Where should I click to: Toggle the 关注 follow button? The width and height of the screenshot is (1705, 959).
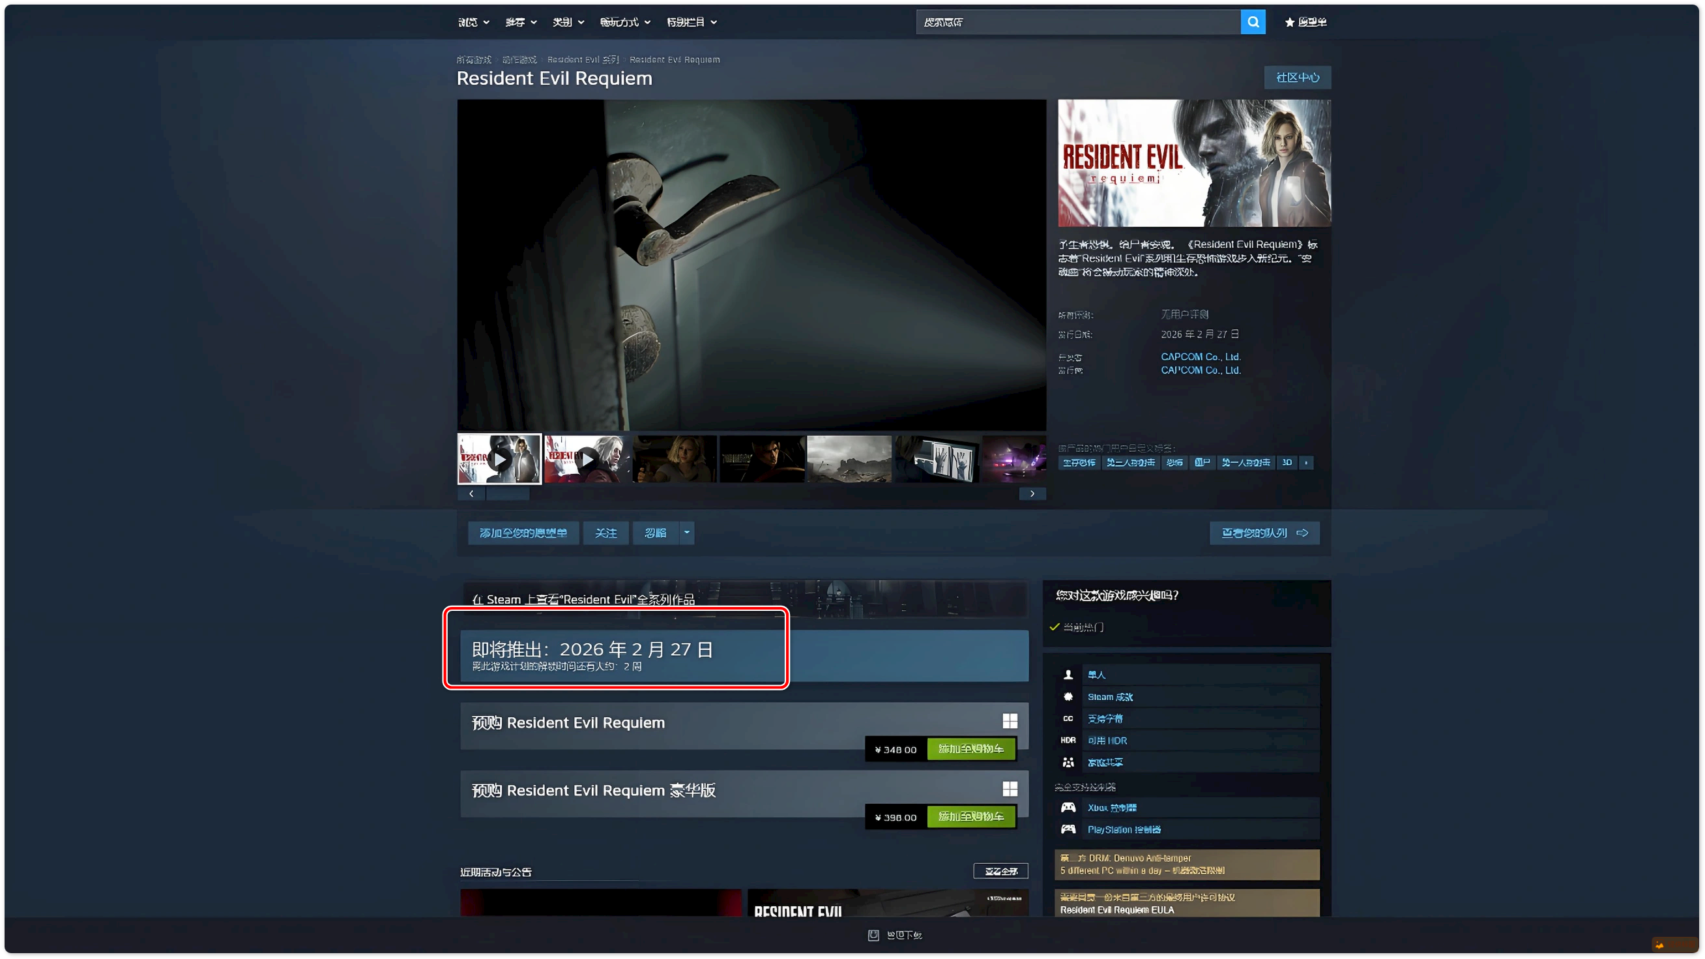coord(605,533)
